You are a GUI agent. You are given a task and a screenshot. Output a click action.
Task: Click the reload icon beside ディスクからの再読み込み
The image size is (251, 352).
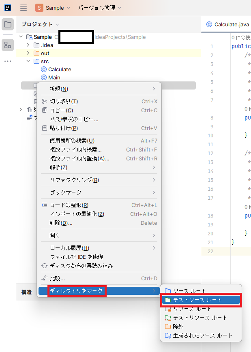[x=45, y=266]
